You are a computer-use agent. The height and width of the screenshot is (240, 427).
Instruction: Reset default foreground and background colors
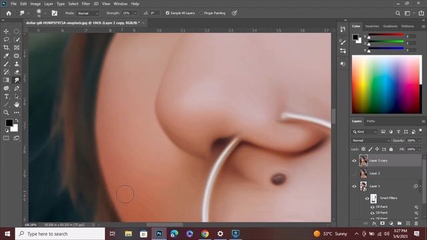7,131
